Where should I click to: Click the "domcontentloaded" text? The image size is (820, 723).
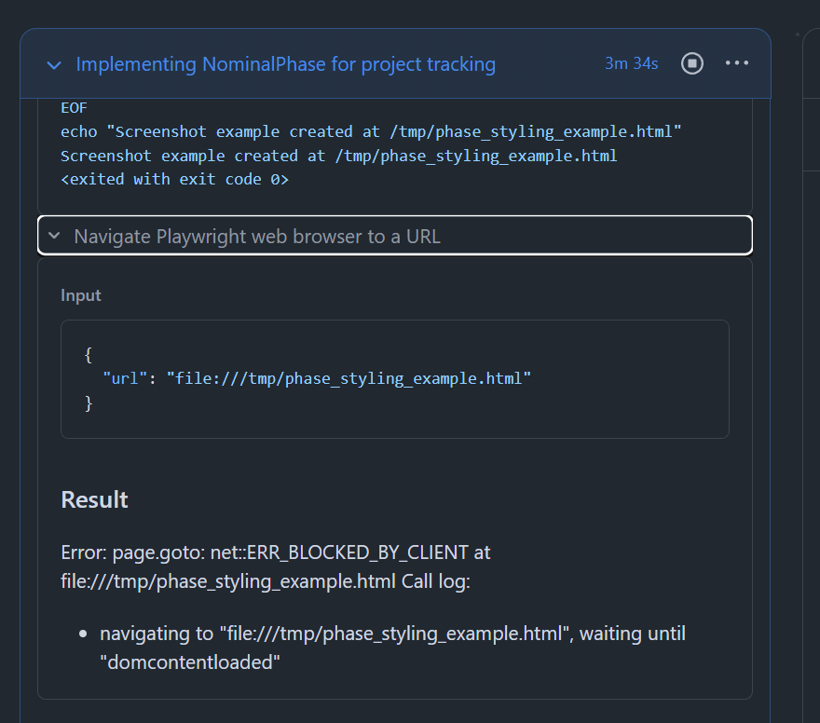point(190,662)
